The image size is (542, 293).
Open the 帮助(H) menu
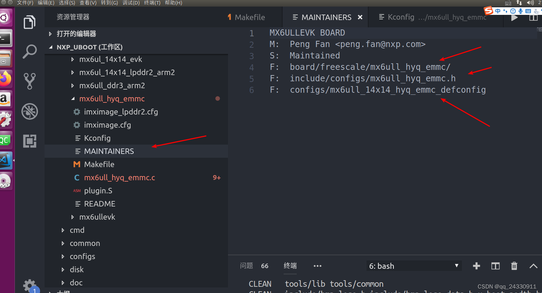173,3
